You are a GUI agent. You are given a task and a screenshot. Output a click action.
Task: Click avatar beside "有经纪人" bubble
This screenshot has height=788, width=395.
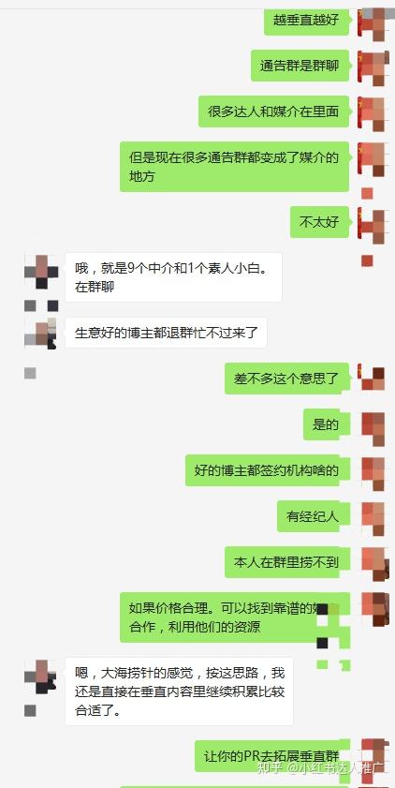pos(373,518)
